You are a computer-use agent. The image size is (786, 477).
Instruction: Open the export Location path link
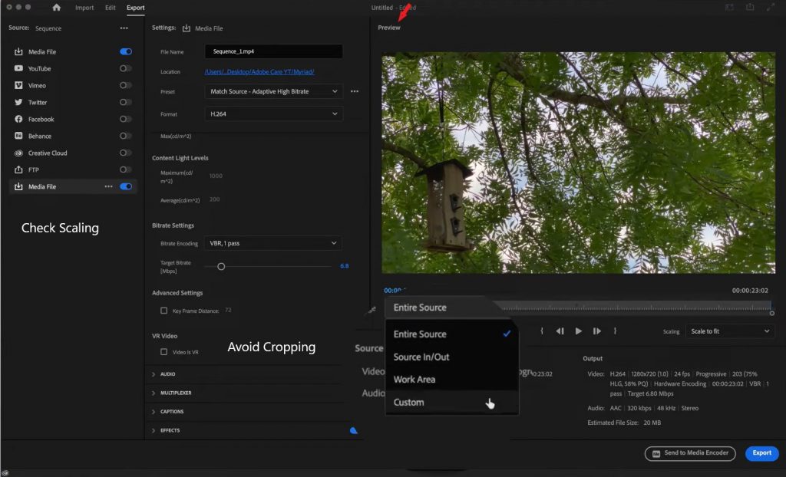click(259, 71)
